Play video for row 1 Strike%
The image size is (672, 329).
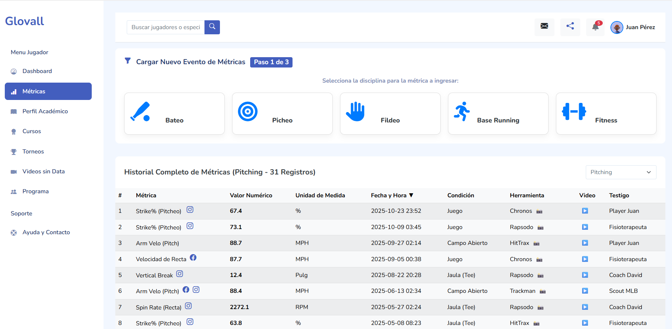click(585, 211)
